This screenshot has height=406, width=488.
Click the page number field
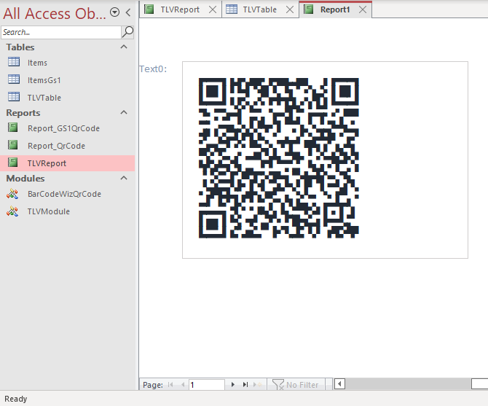(207, 385)
